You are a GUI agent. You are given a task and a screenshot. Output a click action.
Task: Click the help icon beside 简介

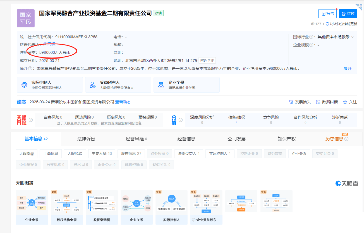point(30,68)
